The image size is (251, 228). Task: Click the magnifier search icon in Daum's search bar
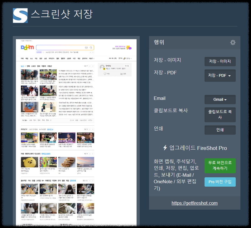click(x=91, y=47)
